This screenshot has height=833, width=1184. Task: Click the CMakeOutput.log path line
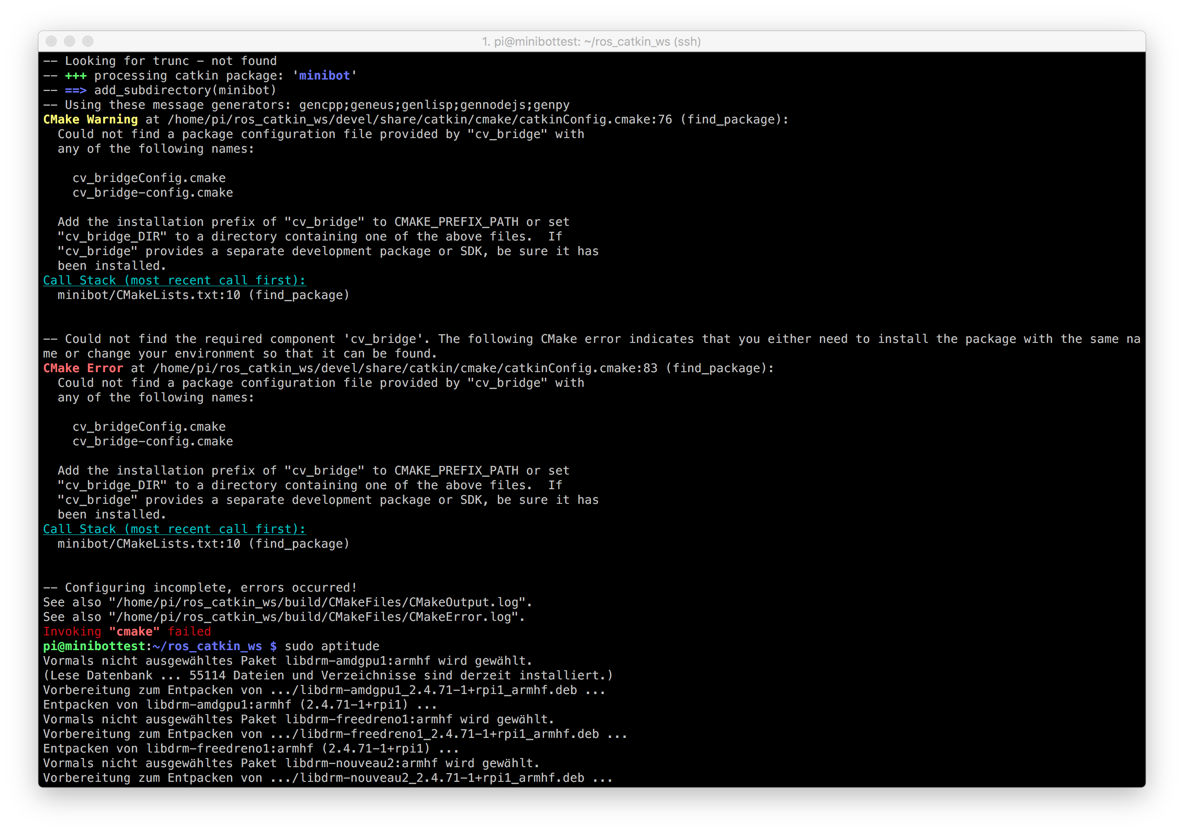[288, 603]
